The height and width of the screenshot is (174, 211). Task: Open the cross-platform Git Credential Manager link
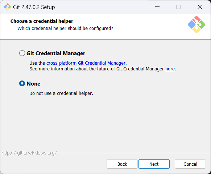86,63
